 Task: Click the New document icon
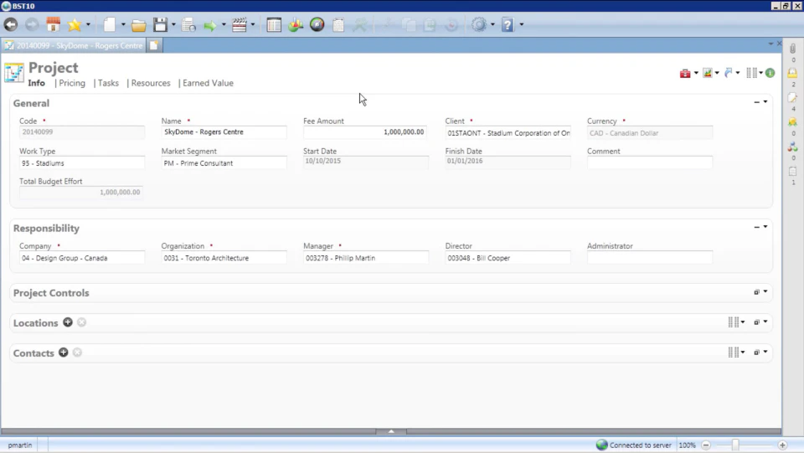(110, 24)
